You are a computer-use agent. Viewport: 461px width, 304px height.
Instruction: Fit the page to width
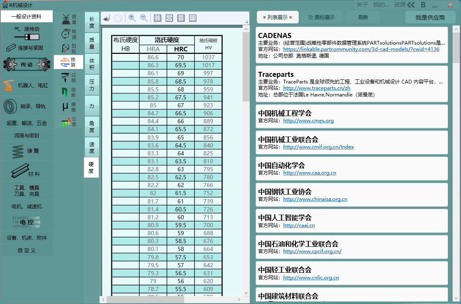tap(169, 18)
